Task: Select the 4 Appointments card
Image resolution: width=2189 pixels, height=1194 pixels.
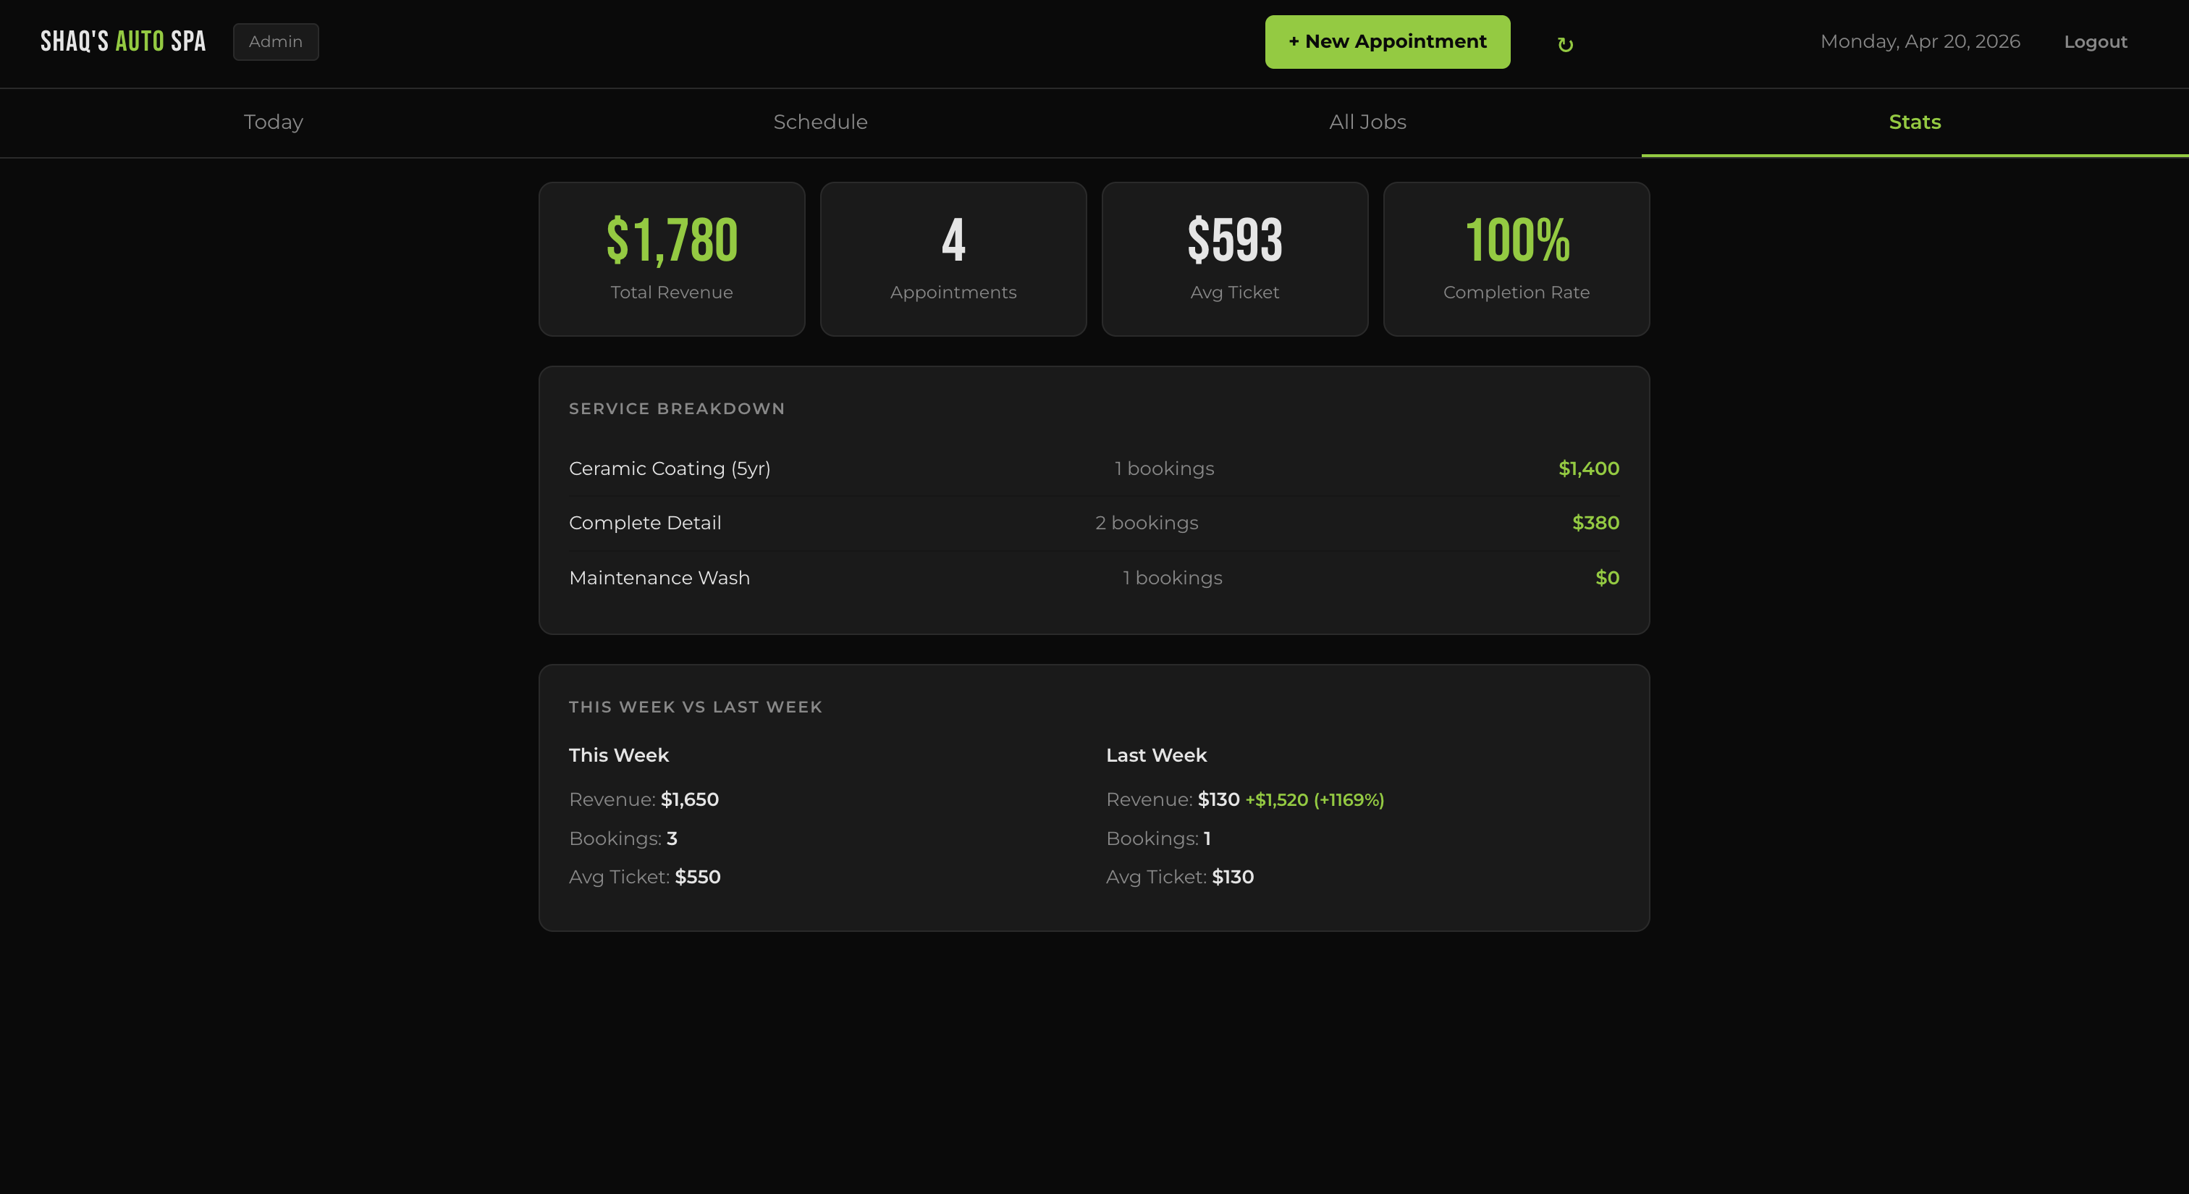Action: (x=953, y=259)
